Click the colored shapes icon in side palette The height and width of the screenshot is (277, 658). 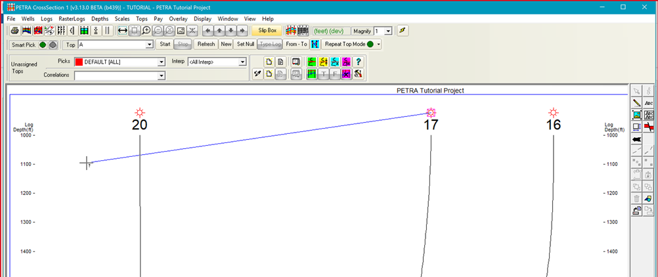tap(648, 199)
